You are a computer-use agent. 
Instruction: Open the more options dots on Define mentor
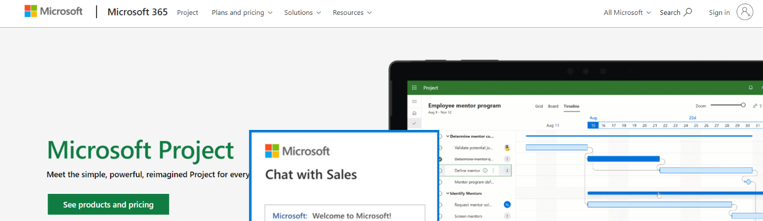[x=493, y=170]
